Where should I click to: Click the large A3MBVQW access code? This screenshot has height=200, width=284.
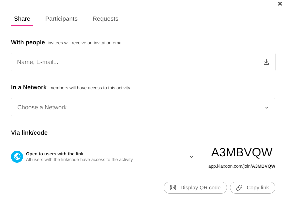tap(242, 152)
